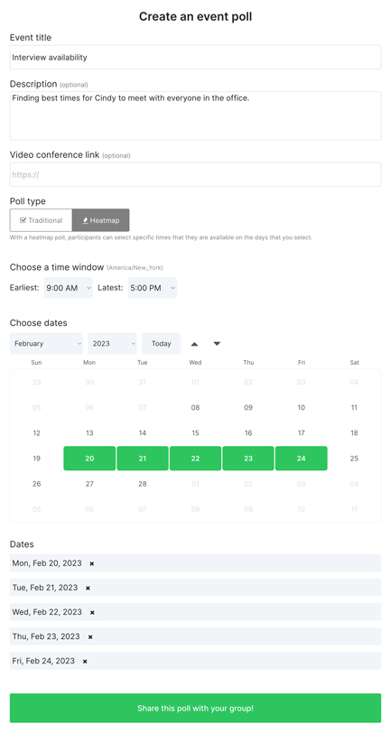Click into the Video conference link field
This screenshot has height=733, width=390.
click(x=196, y=174)
